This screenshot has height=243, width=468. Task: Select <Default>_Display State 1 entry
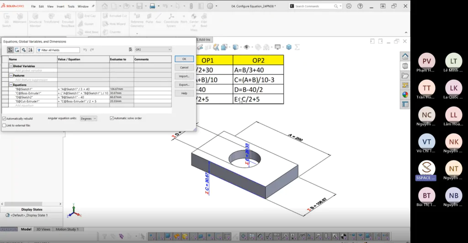tap(29, 215)
